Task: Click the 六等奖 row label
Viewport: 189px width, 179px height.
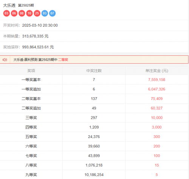Action: pyautogui.click(x=31, y=146)
